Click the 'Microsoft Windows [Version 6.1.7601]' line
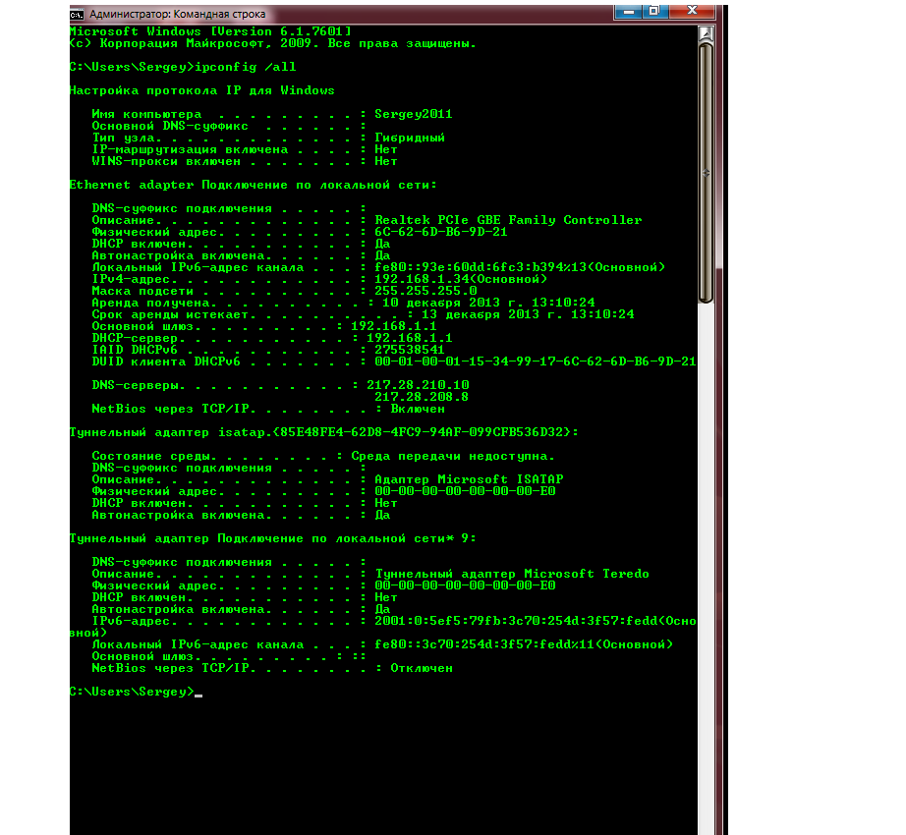 [210, 31]
